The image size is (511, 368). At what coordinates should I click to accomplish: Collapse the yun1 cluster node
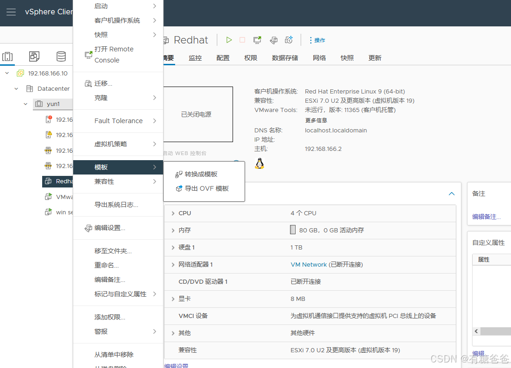point(25,104)
